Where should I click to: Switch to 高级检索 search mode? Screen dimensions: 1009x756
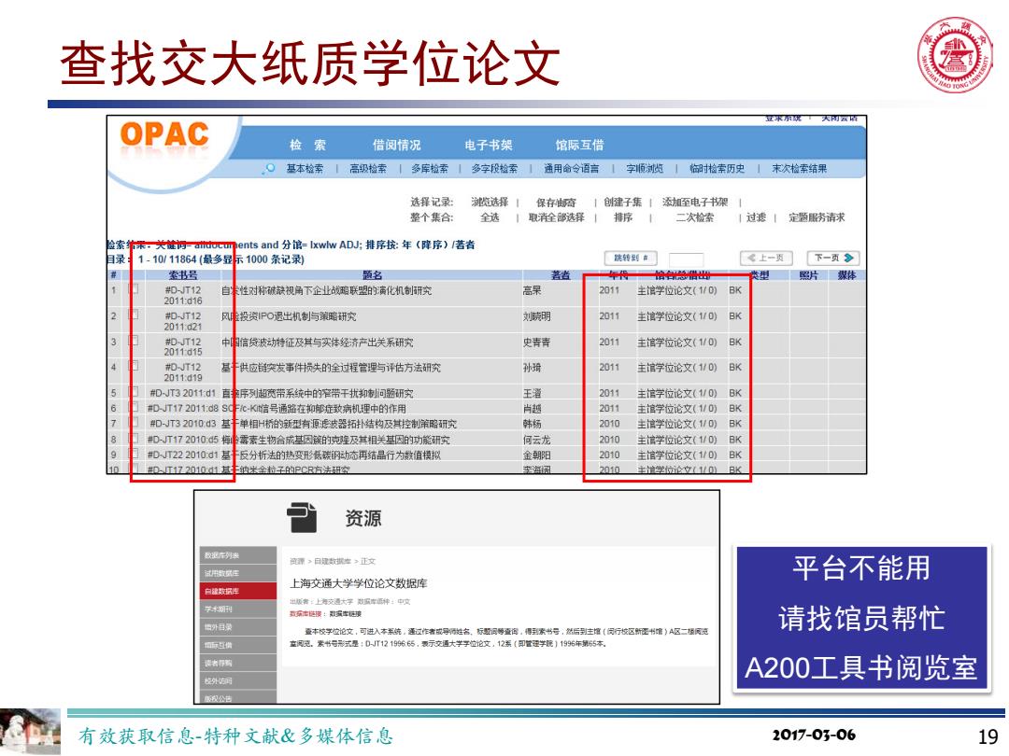tap(368, 168)
